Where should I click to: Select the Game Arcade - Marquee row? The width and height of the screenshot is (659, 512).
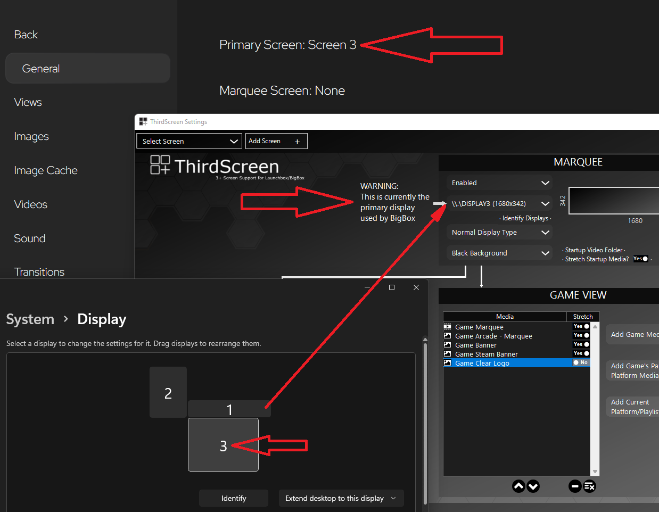516,336
